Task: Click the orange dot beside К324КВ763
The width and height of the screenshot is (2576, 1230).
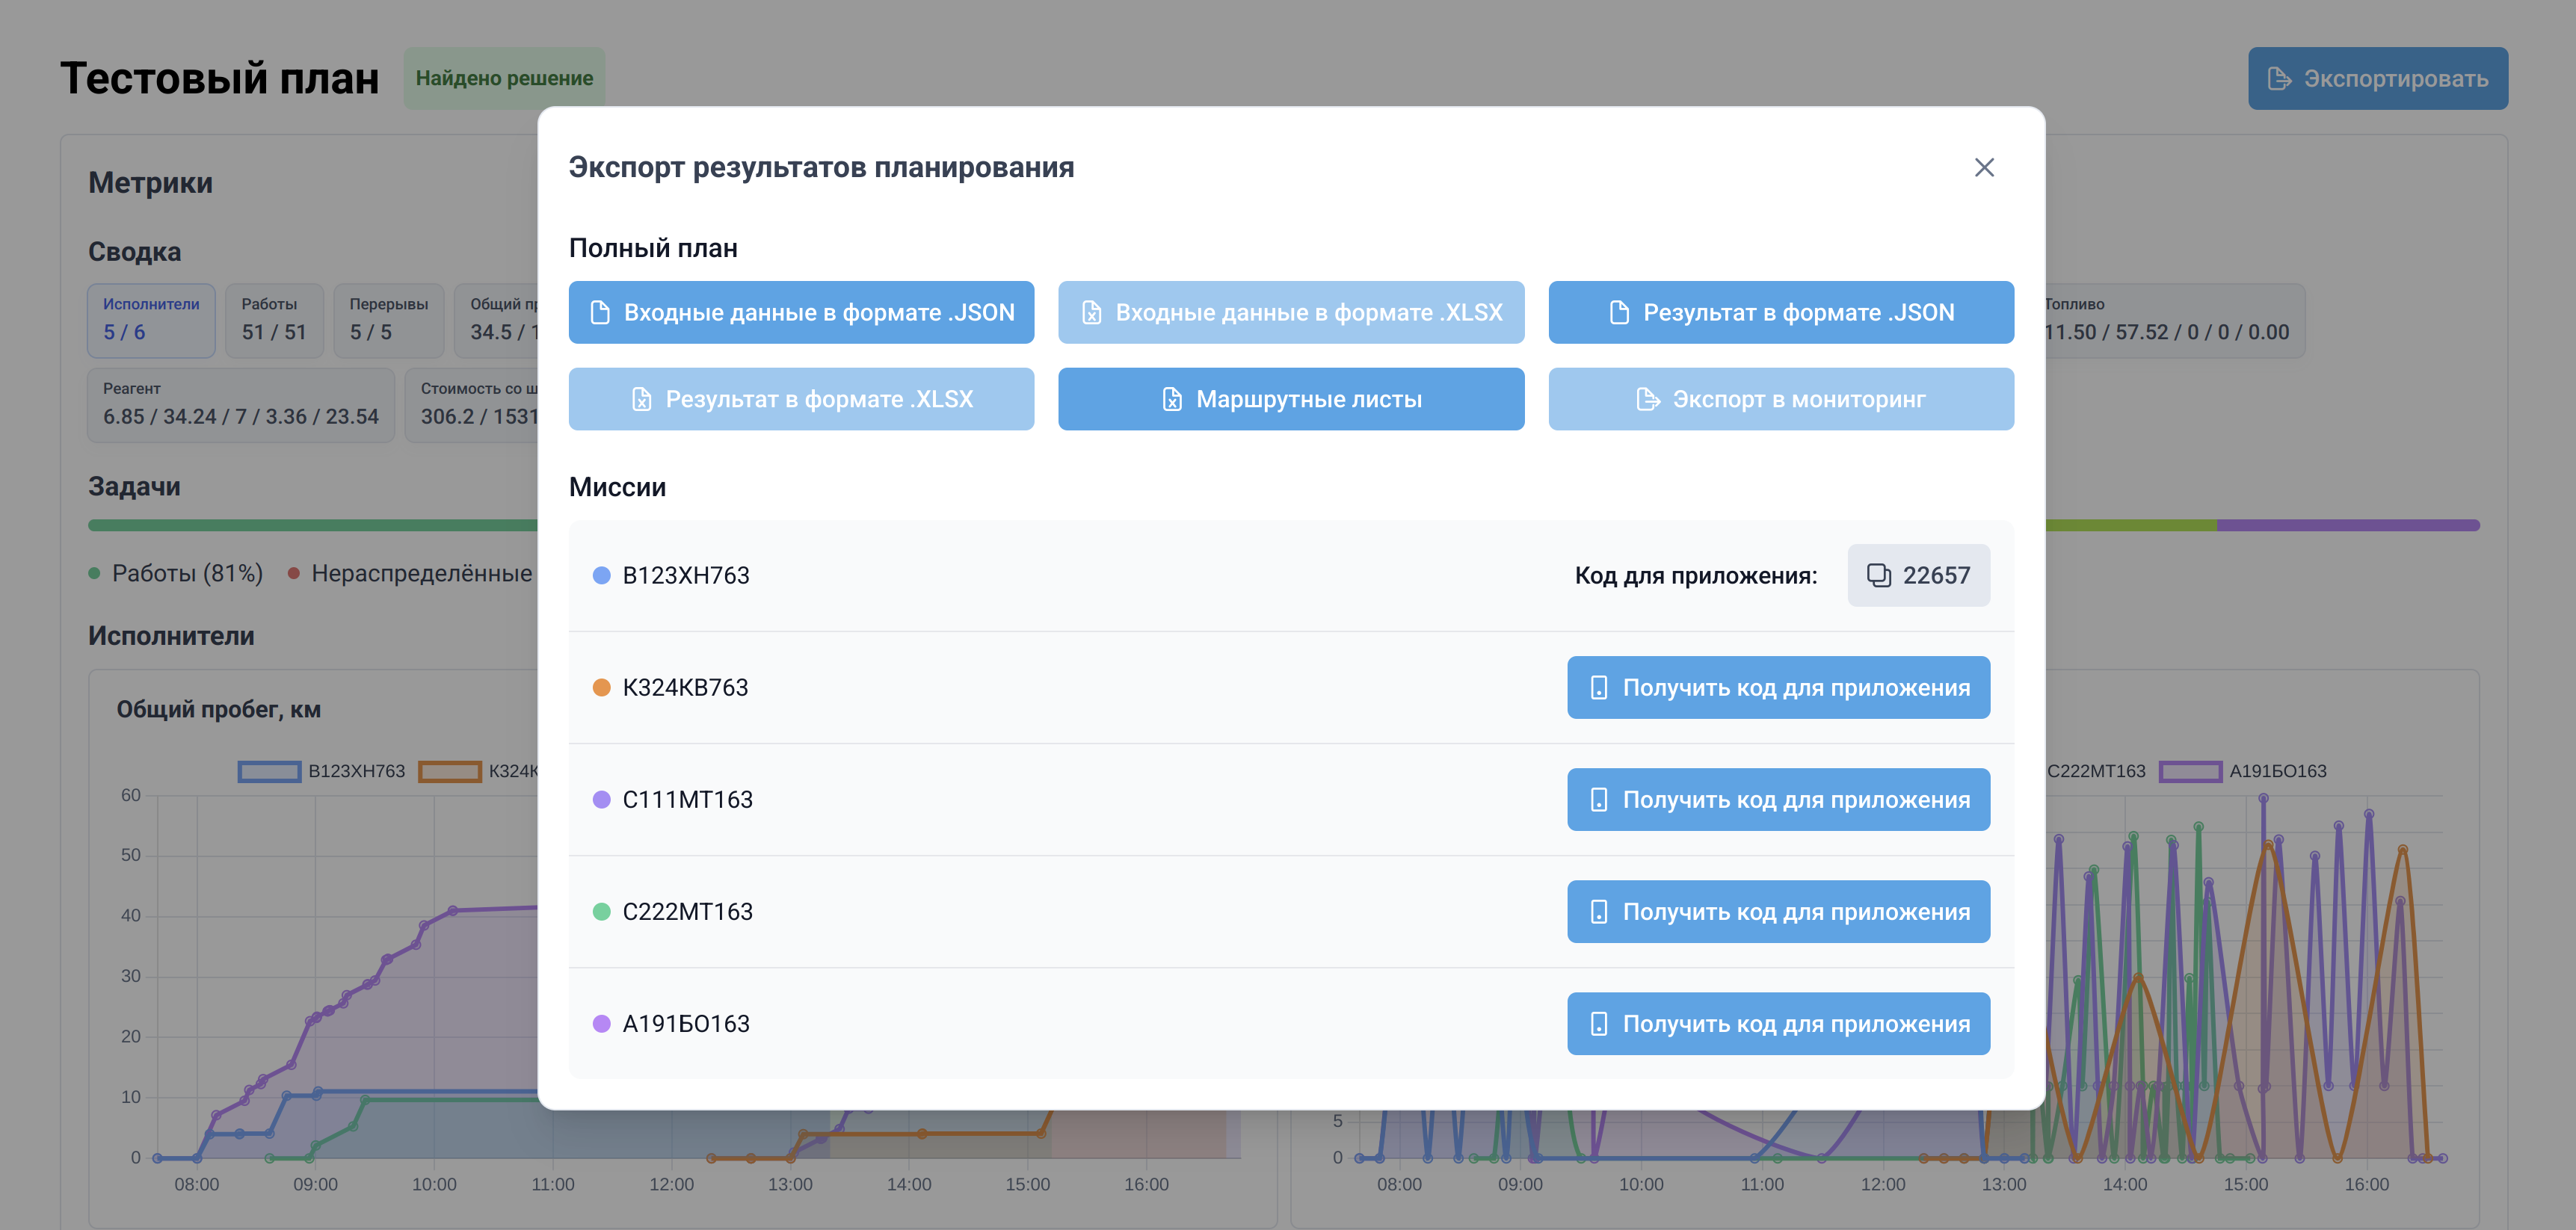Action: (x=601, y=687)
